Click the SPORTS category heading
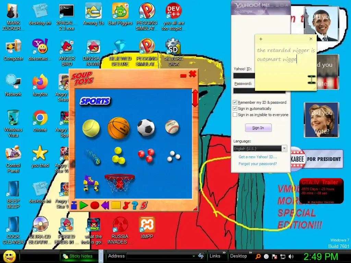This screenshot has width=351, height=263. click(95, 101)
